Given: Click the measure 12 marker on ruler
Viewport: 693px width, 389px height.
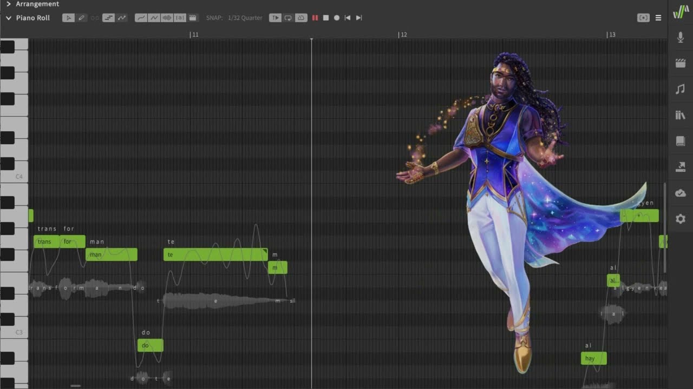Looking at the screenshot, I should click(402, 35).
